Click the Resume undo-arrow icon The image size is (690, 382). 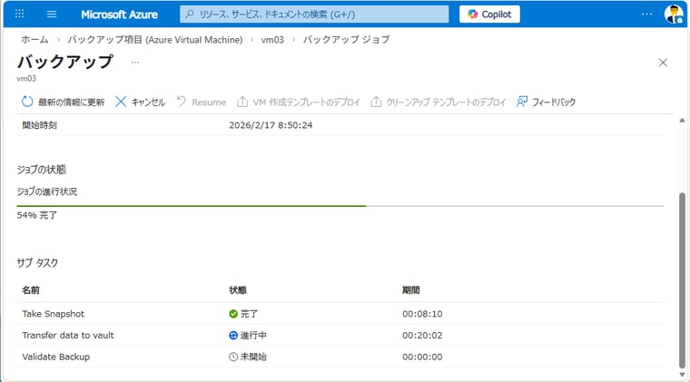coord(182,102)
